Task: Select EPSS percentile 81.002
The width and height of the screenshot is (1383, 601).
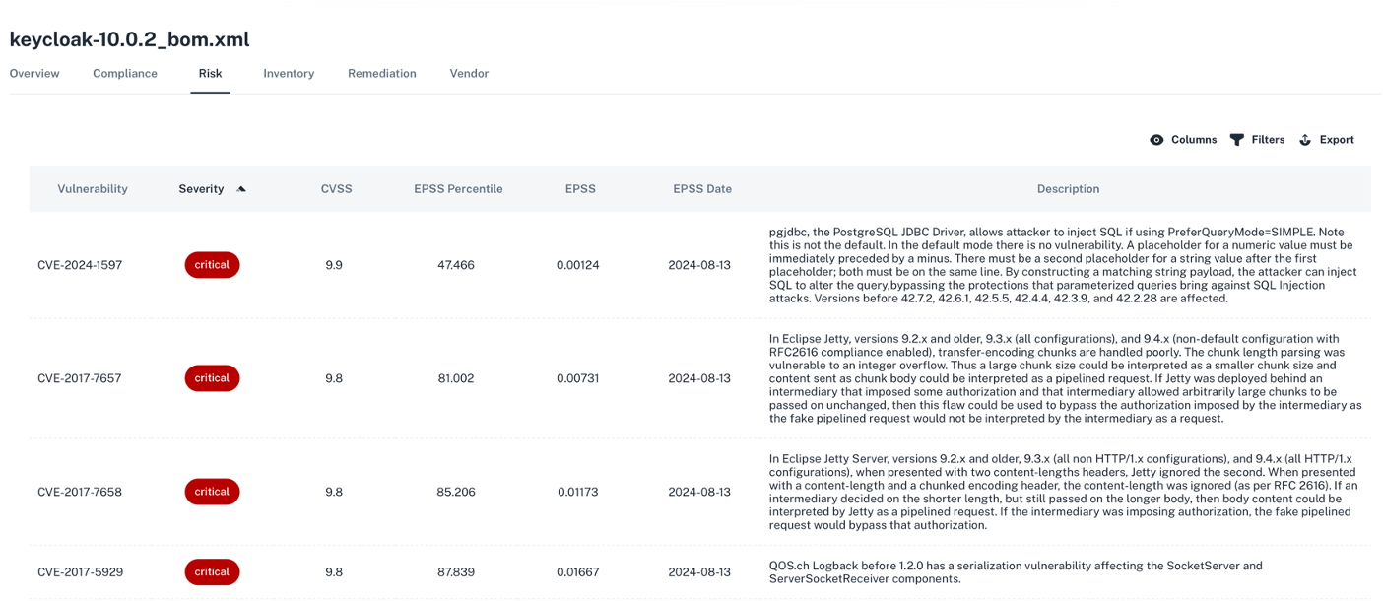Action: tap(456, 378)
